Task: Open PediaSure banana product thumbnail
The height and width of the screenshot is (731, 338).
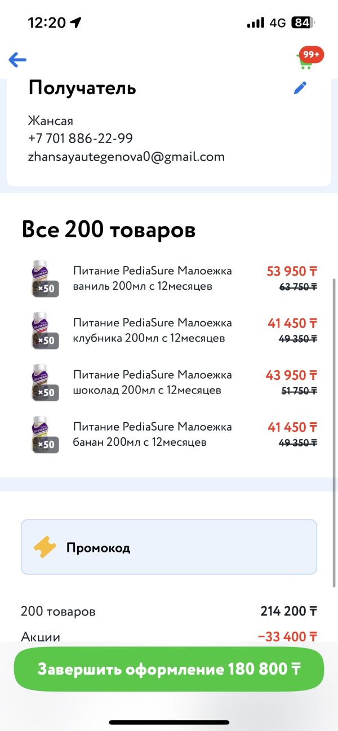Action: click(43, 434)
